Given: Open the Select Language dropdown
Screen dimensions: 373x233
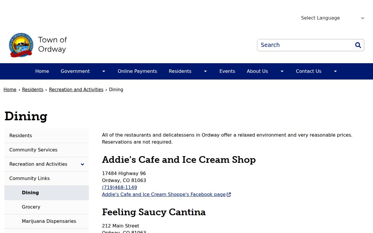Looking at the screenshot, I should pyautogui.click(x=332, y=18).
